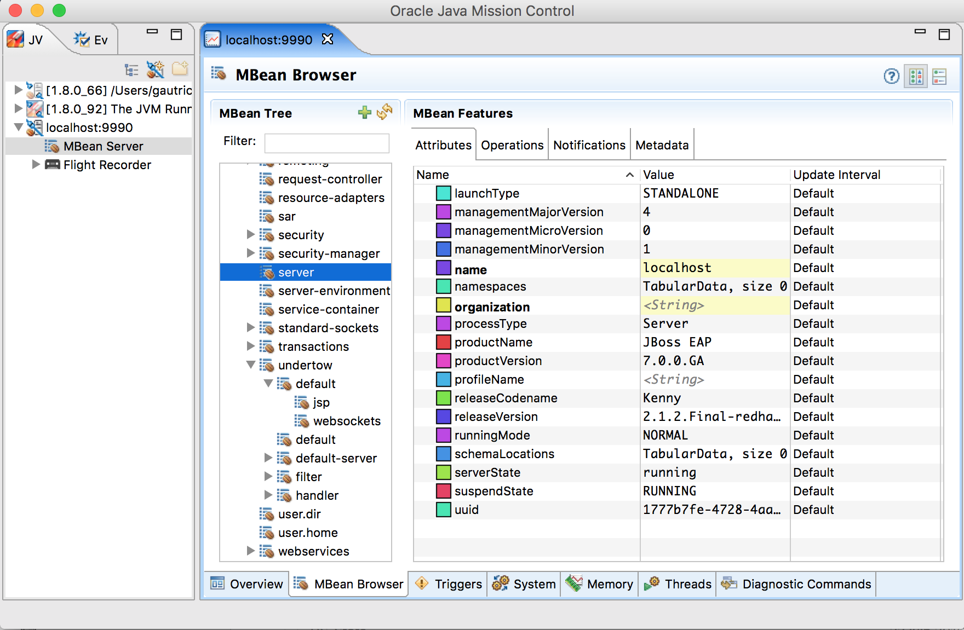This screenshot has height=630, width=964.
Task: Toggle the side-by-side layout view
Action: click(x=915, y=77)
